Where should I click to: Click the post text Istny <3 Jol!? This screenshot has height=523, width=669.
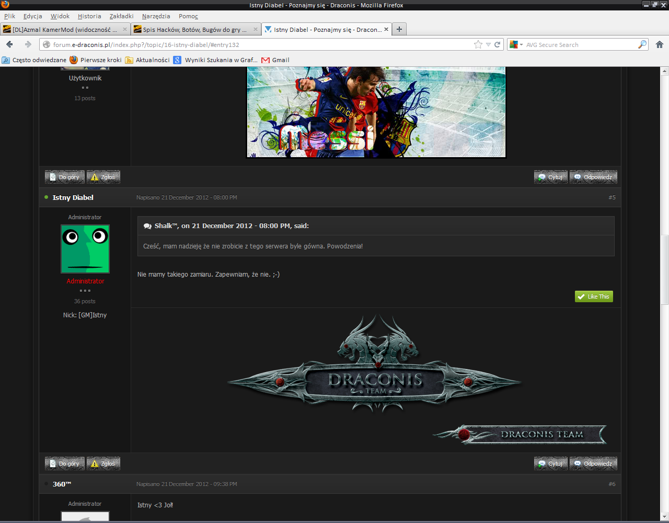(x=155, y=505)
